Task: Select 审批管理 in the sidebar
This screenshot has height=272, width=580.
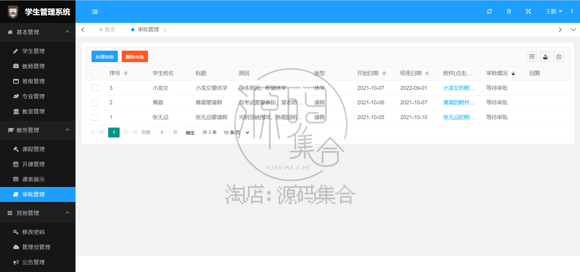Action: (x=38, y=194)
